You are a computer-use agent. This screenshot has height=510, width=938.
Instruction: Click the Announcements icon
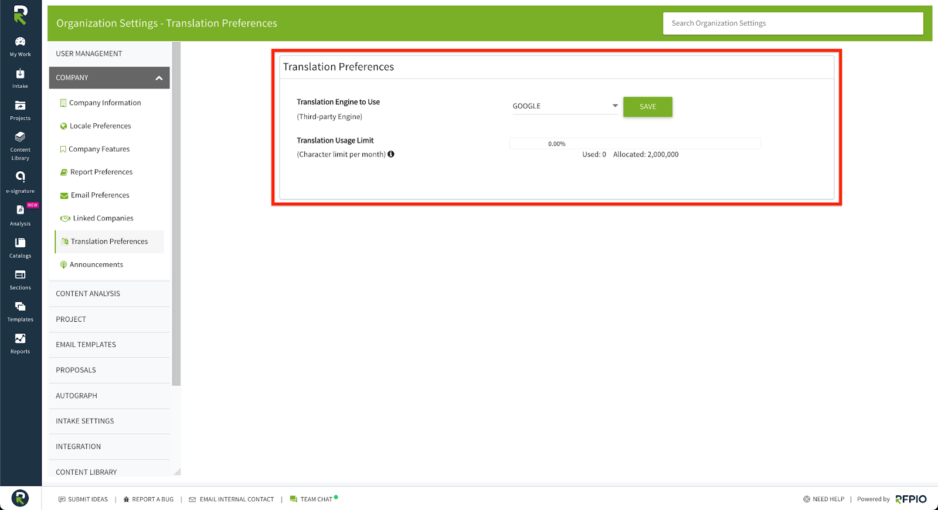pyautogui.click(x=63, y=265)
